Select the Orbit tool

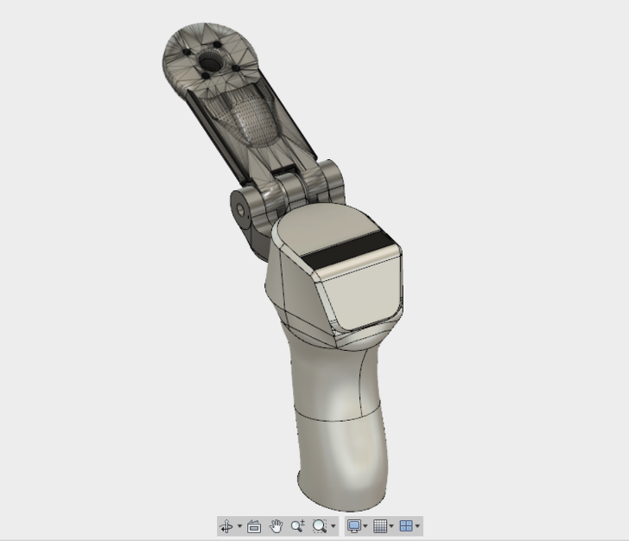226,526
